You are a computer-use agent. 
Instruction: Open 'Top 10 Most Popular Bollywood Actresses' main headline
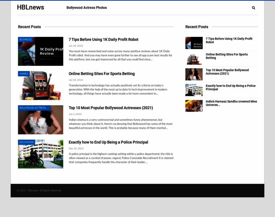coord(111,108)
